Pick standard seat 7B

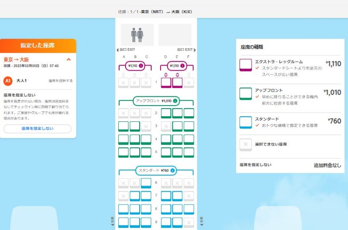click(135, 196)
